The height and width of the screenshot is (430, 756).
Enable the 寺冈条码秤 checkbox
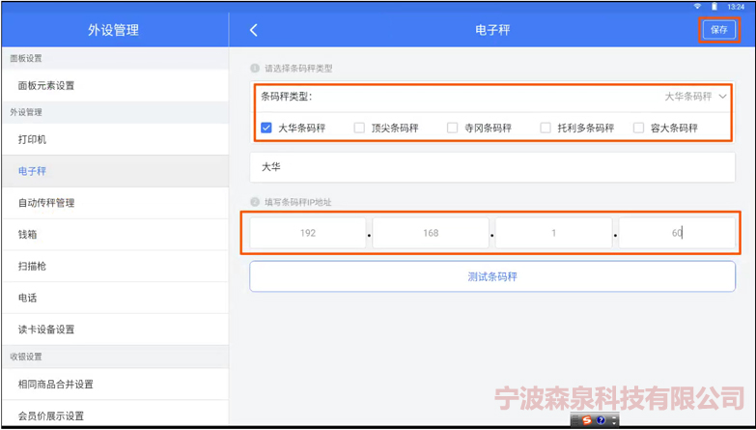pos(452,128)
